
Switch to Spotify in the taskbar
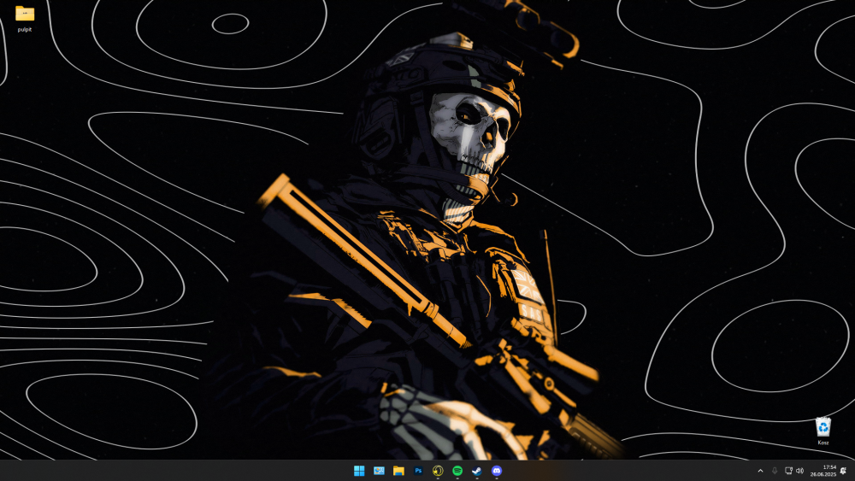click(x=457, y=471)
